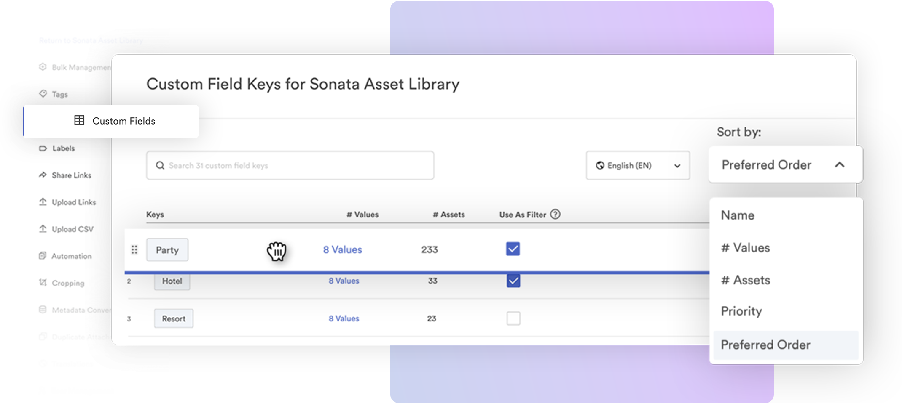
Task: Click Hotel's asset count 33
Action: click(x=432, y=281)
